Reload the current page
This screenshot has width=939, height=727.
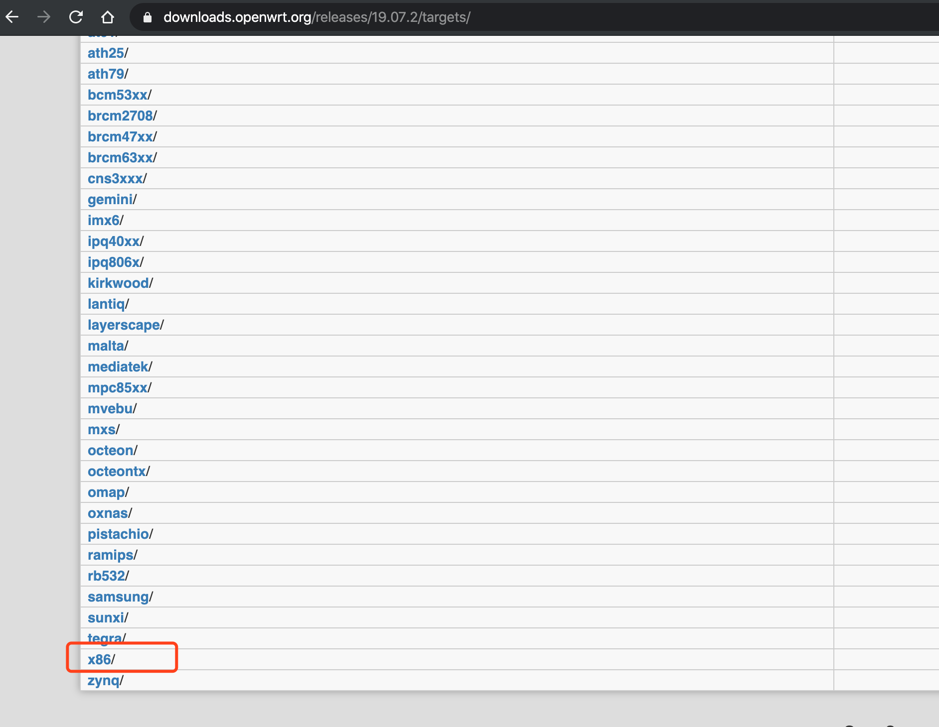click(76, 17)
